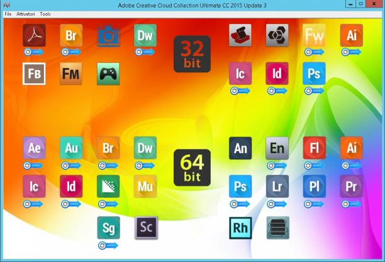Open the blue camera icon
The height and width of the screenshot is (262, 385).
[x=108, y=36]
